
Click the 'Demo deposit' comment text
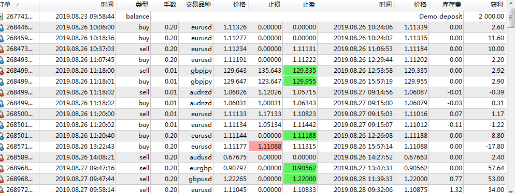pos(441,17)
